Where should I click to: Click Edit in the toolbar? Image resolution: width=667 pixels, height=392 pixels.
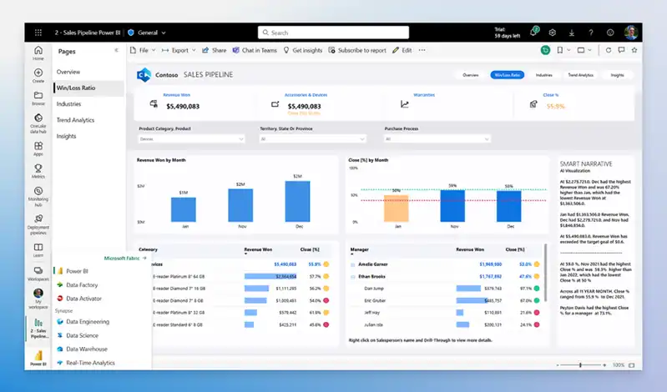(402, 50)
